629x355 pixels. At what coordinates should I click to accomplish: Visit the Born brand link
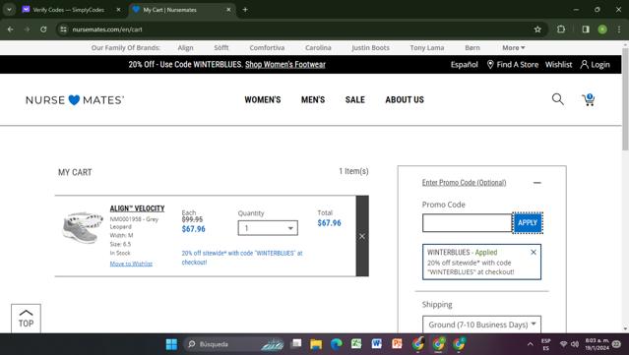[472, 47]
